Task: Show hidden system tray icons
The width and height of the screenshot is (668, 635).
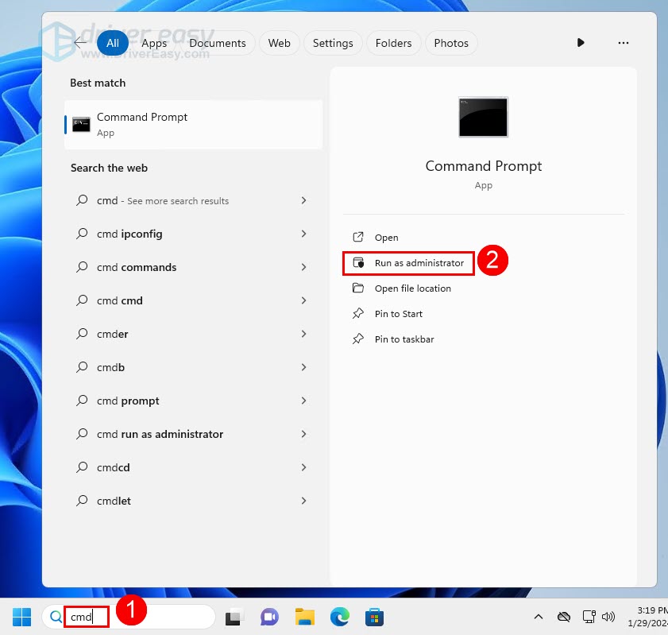Action: pyautogui.click(x=538, y=617)
